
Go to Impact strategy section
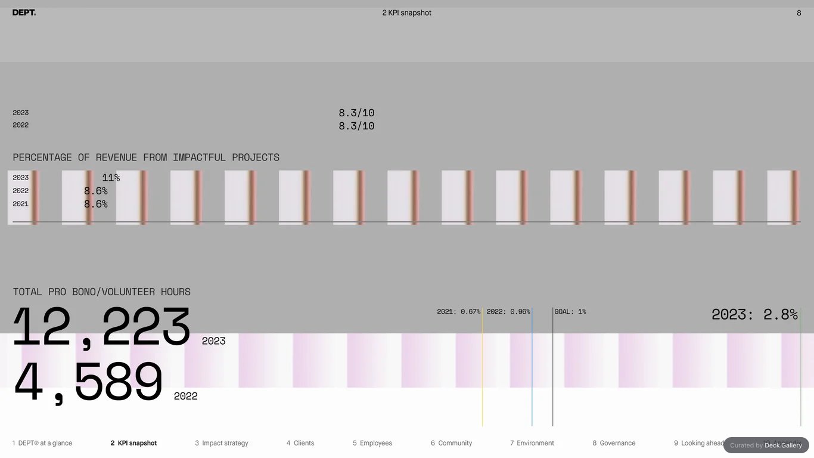(x=221, y=443)
